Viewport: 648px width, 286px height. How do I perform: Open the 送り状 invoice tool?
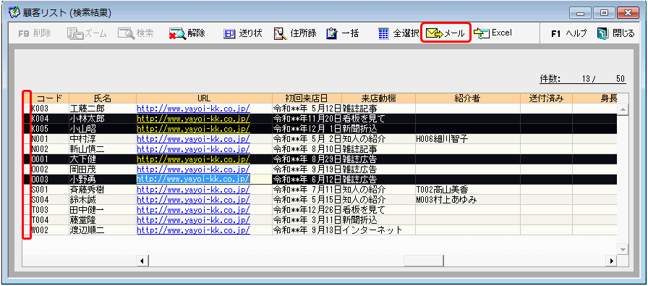242,33
